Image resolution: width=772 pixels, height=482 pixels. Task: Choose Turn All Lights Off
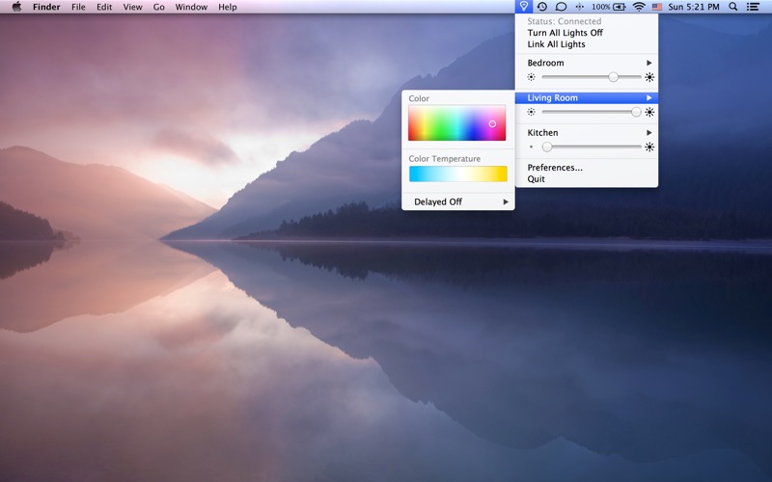click(x=565, y=33)
